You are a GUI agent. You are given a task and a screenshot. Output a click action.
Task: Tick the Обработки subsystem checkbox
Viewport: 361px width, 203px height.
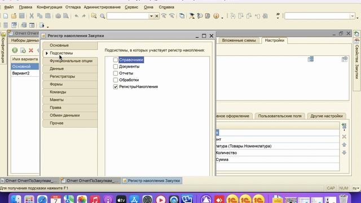point(116,80)
